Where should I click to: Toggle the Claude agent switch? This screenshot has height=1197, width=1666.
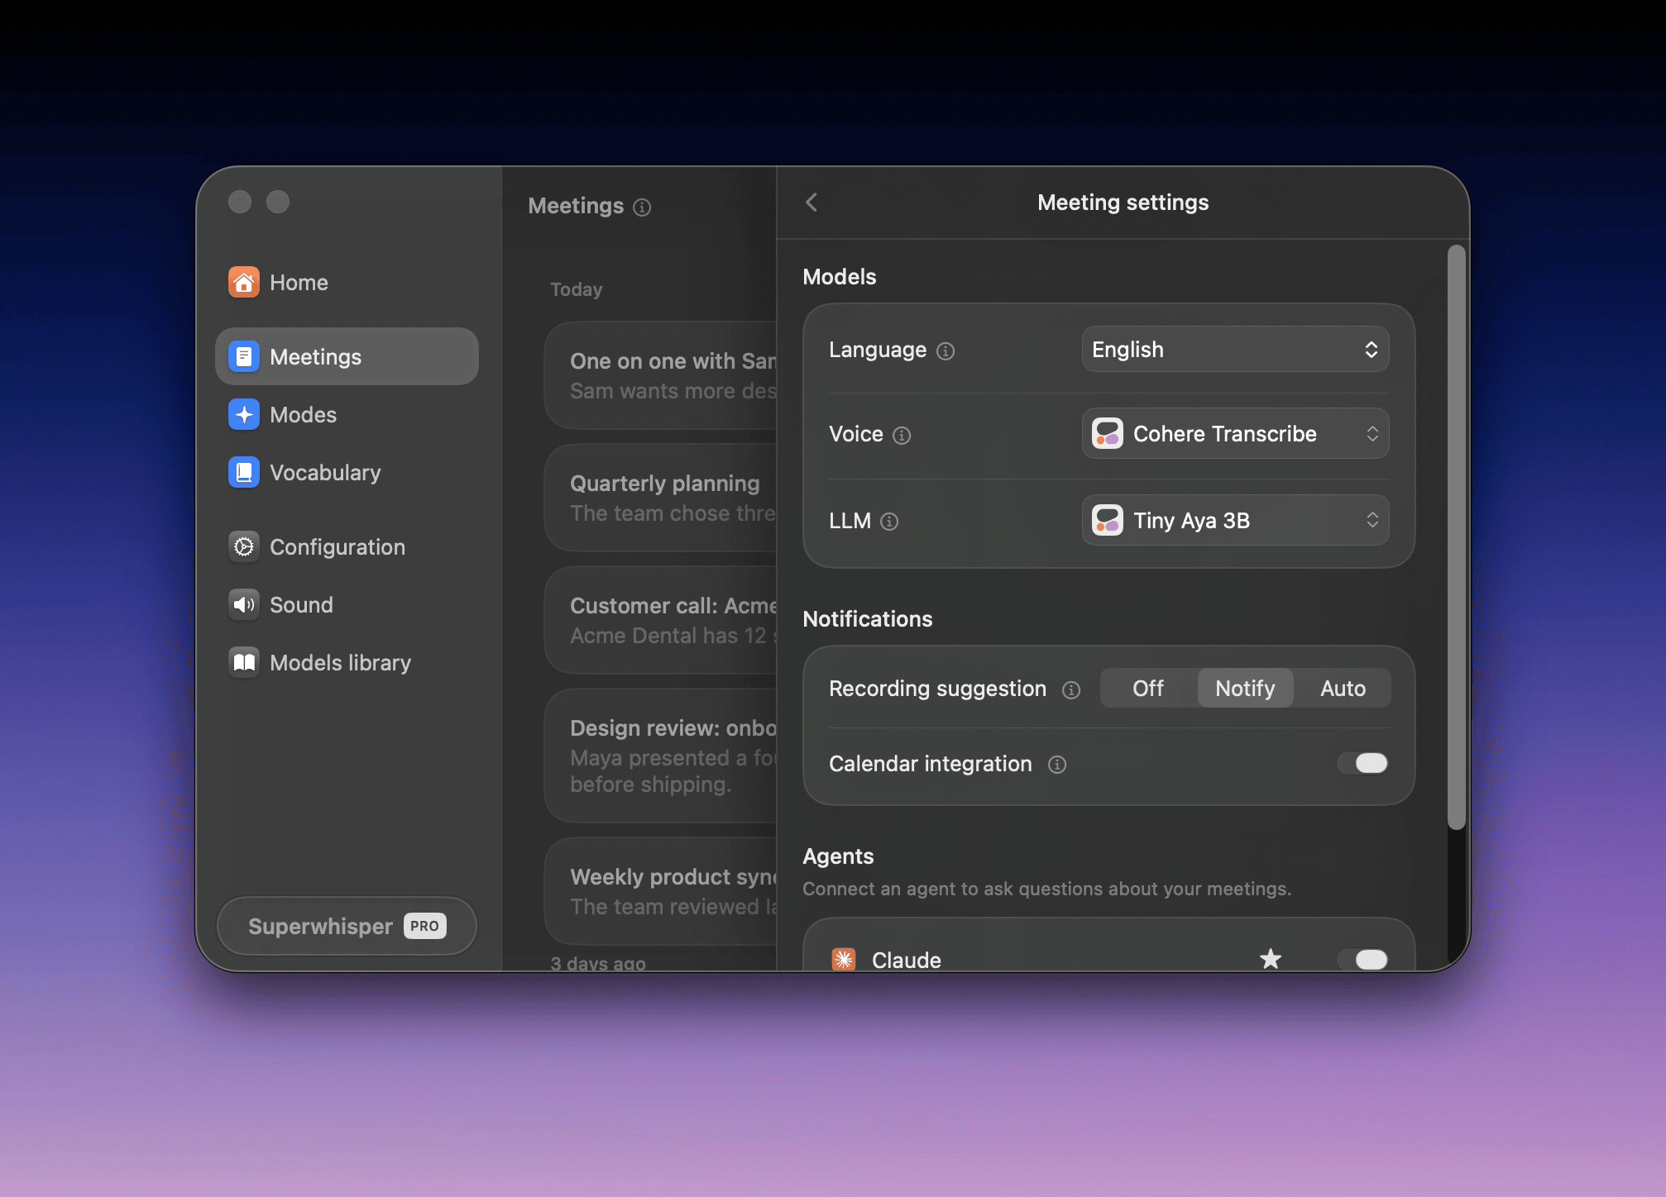point(1362,959)
